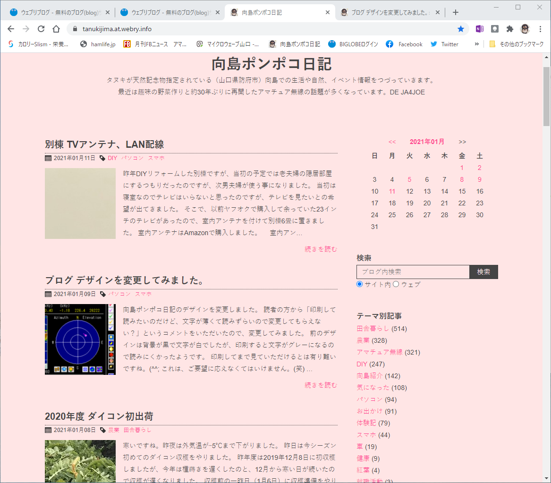Image resolution: width=551 pixels, height=483 pixels.
Task: Go back with the browser back arrow
Action: (x=11, y=29)
